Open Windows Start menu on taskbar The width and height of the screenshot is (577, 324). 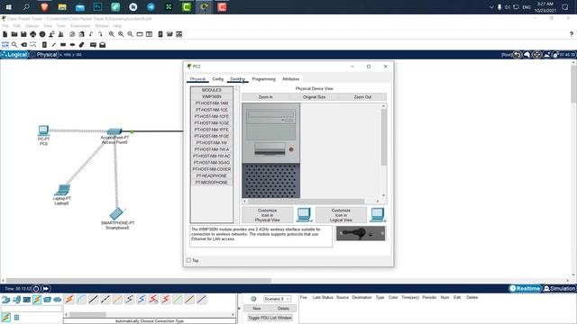coord(8,7)
